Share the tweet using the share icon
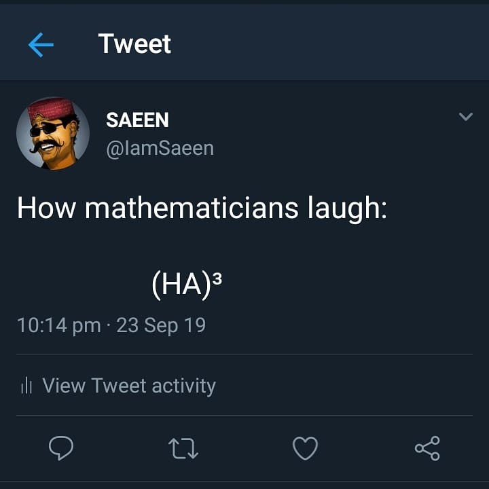Image resolution: width=489 pixels, height=489 pixels. 427,448
